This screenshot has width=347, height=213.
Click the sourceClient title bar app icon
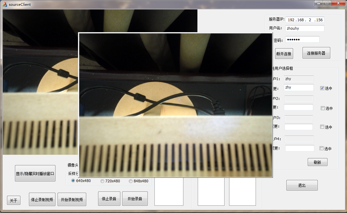pos(5,5)
